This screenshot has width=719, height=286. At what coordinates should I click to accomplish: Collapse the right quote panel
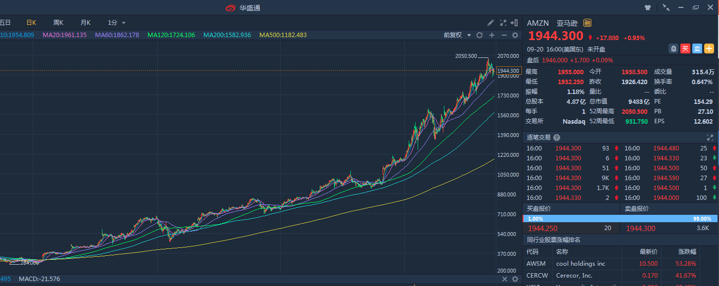click(515, 23)
